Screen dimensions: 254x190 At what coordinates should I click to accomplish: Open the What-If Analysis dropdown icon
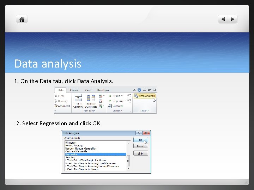click(101, 106)
